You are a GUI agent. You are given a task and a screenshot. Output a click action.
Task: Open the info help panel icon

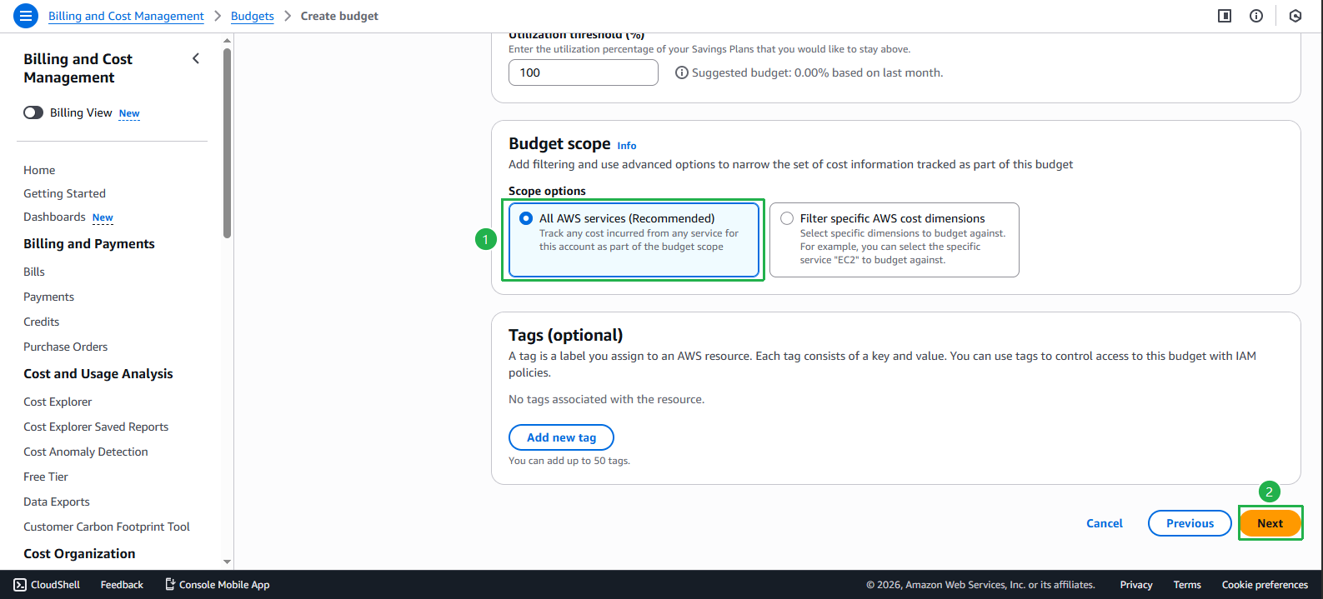point(1256,16)
